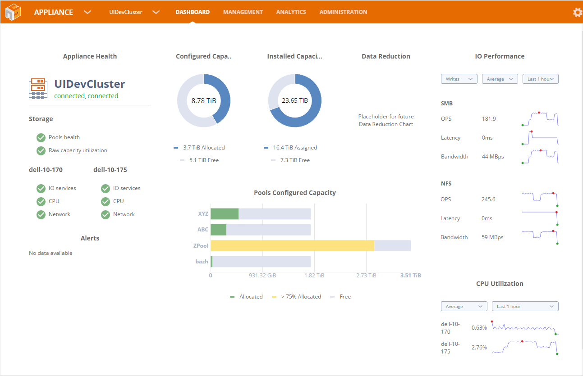Click the orange appliance logo icon
Viewport: 583px width, 376px height.
(13, 12)
